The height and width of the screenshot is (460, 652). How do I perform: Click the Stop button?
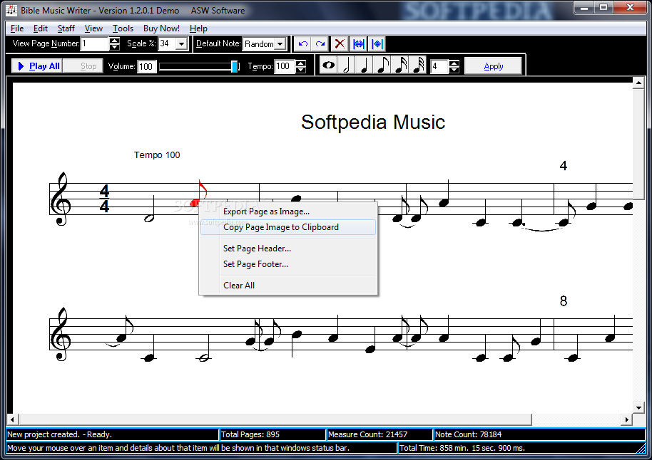83,66
